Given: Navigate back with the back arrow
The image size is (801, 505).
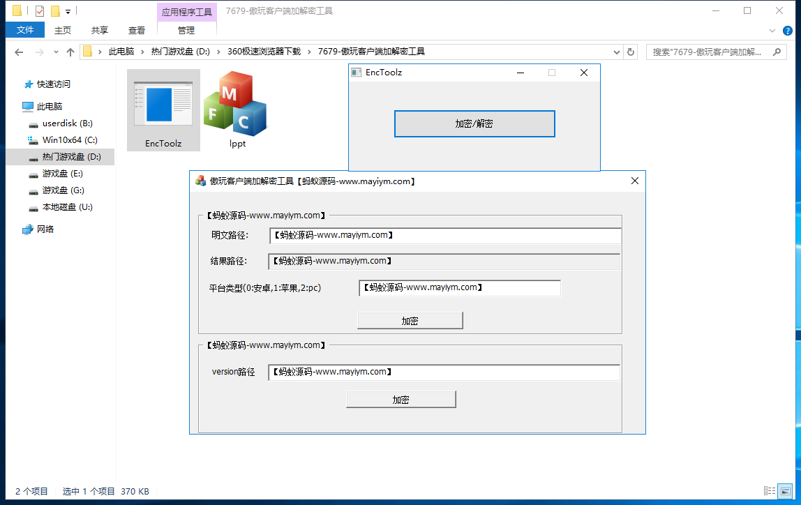Looking at the screenshot, I should pos(19,52).
